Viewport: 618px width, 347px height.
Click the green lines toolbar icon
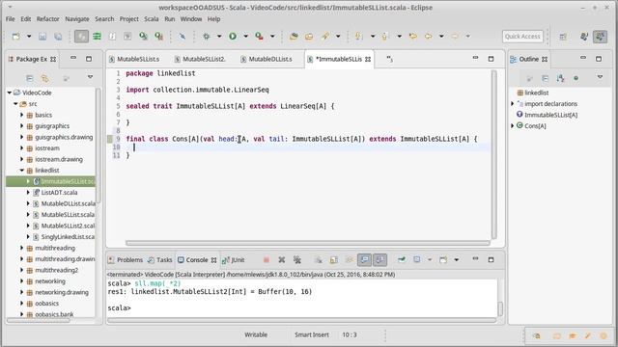pyautogui.click(x=97, y=37)
